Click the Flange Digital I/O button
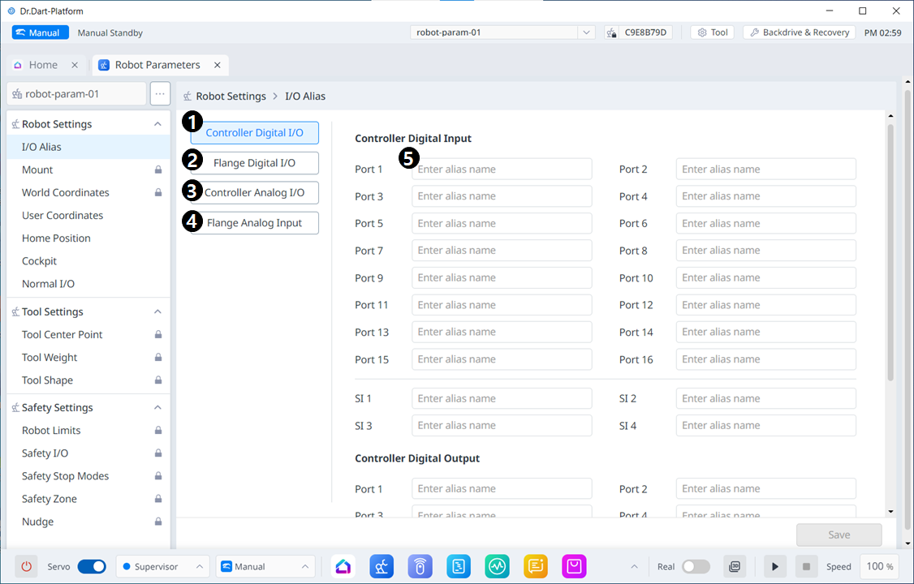The height and width of the screenshot is (584, 914). pyautogui.click(x=254, y=163)
